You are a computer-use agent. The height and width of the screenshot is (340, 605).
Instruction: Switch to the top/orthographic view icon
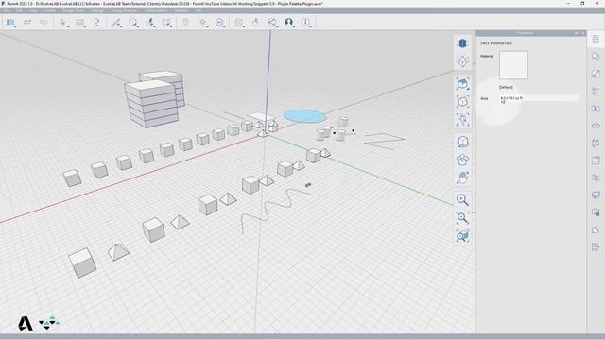click(462, 60)
